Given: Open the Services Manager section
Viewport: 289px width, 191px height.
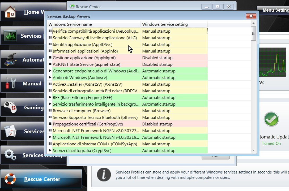Looking at the screenshot, I should tap(33, 155).
